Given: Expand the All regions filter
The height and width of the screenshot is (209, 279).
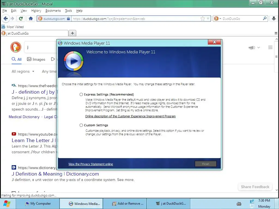Looking at the screenshot, I should coord(23,72).
